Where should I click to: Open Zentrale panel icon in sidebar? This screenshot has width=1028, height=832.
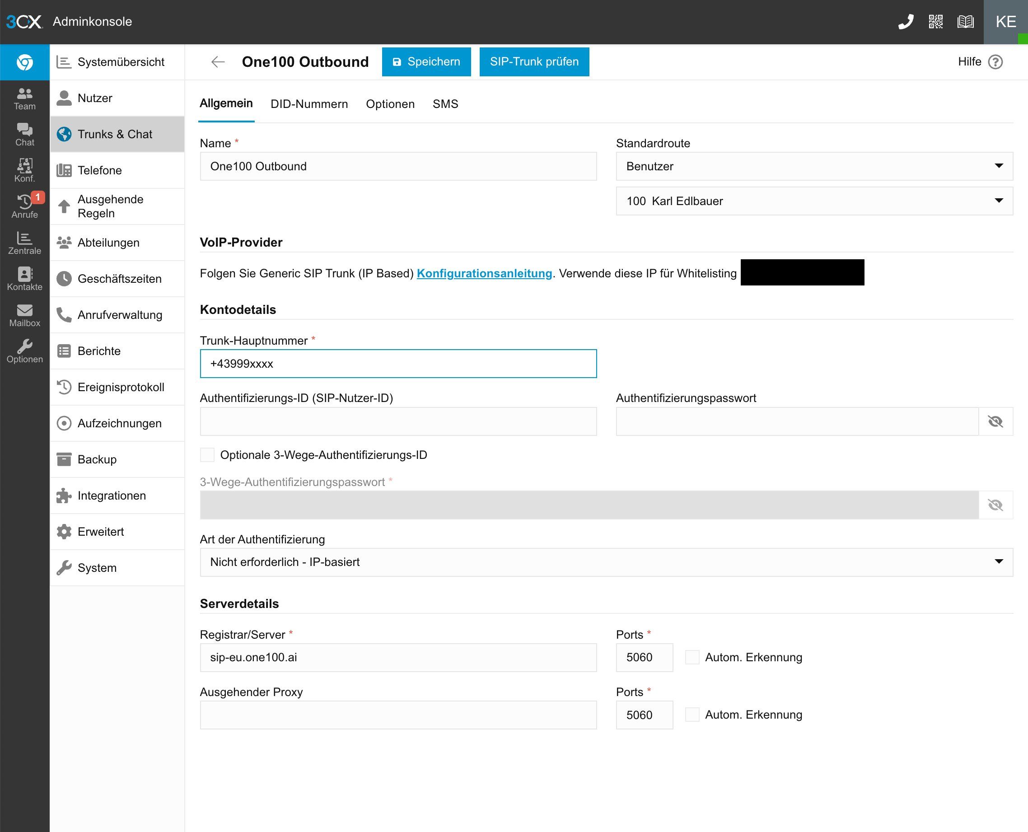[x=24, y=243]
